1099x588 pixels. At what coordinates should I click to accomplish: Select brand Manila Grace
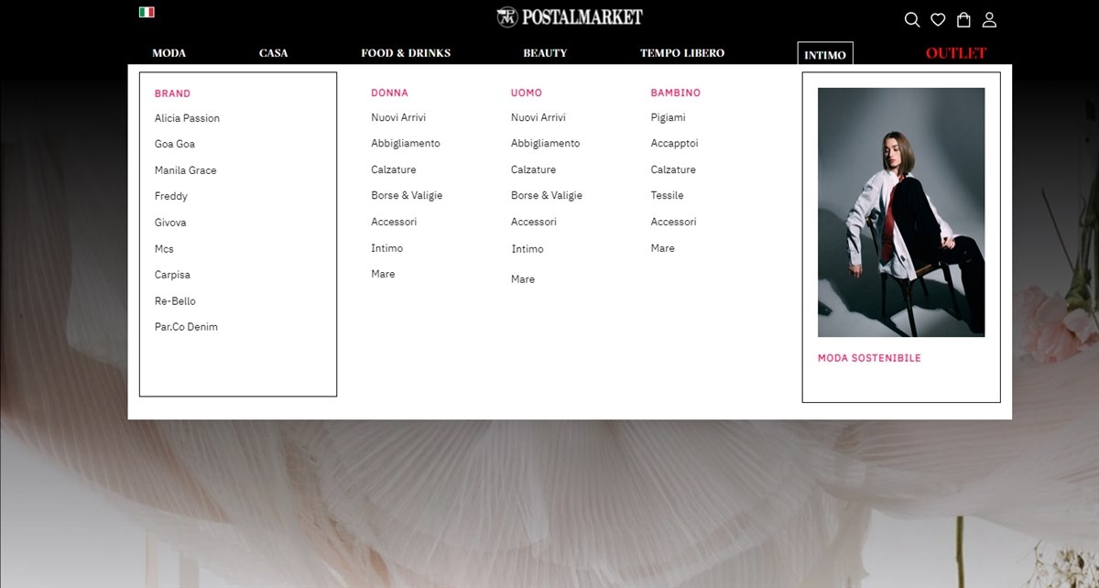click(x=186, y=170)
